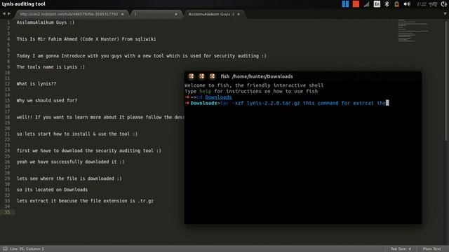Open the Plain Text syntax selector
The height and width of the screenshot is (252, 449).
click(432, 249)
